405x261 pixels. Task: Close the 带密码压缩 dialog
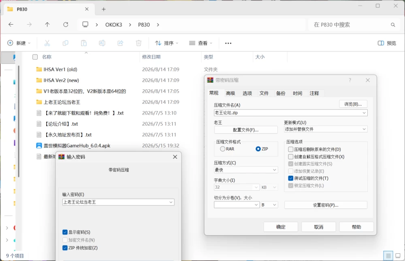[x=368, y=80]
